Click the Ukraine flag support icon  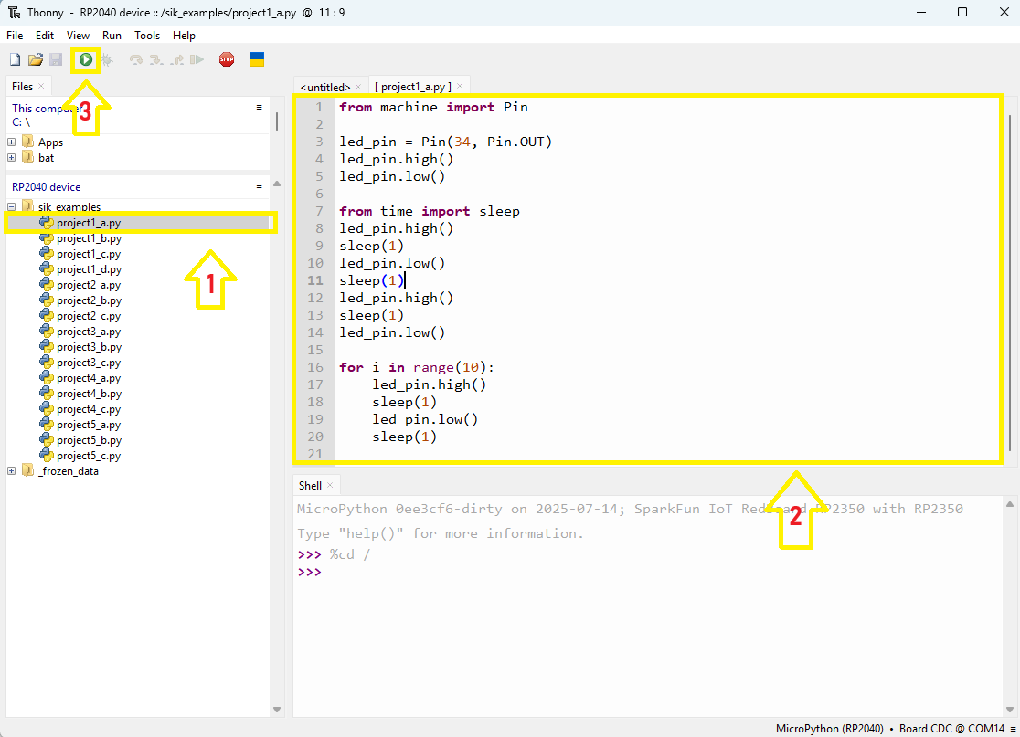click(x=257, y=59)
